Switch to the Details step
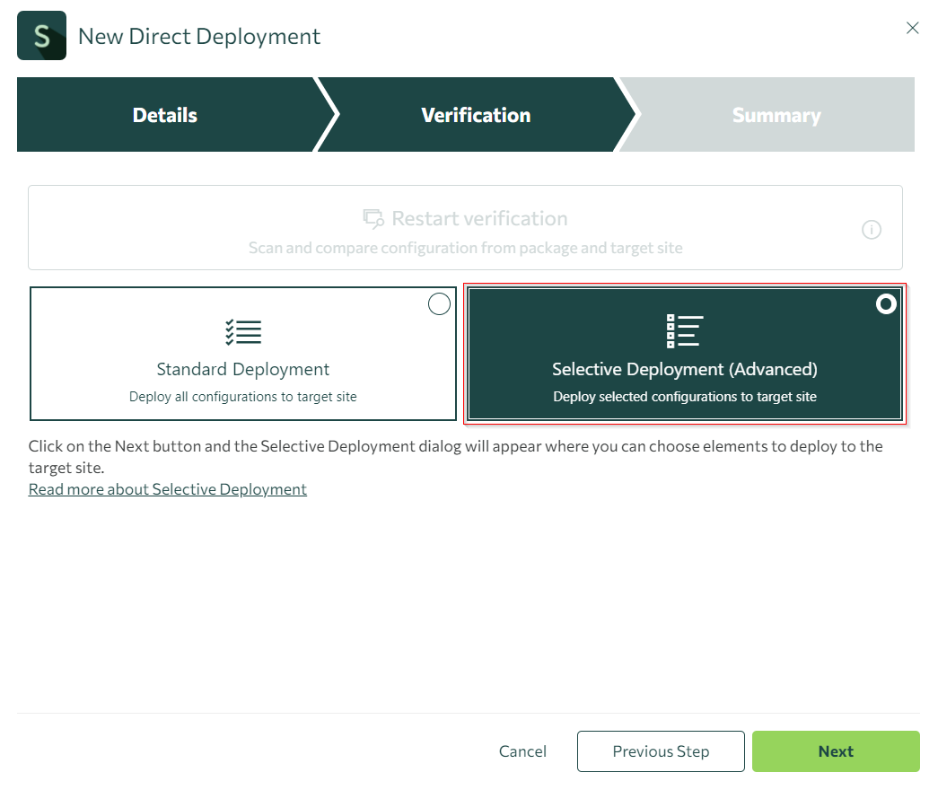 click(x=164, y=115)
